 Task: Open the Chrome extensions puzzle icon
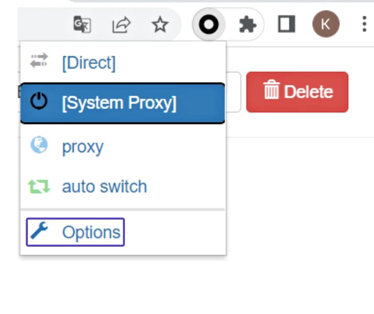(x=247, y=24)
